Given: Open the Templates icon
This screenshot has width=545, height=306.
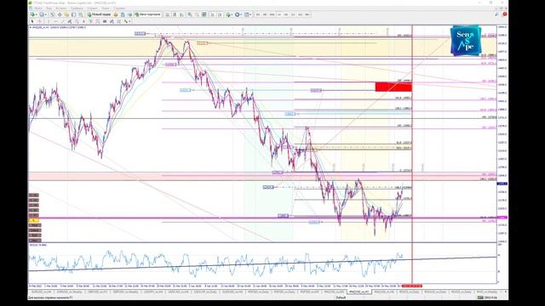Looking at the screenshot, I should (246, 14).
